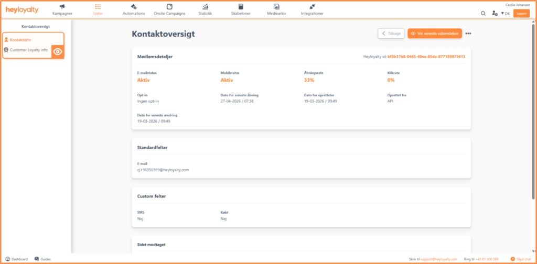Click Dashboard text in footer
The image size is (537, 264).
19,259
